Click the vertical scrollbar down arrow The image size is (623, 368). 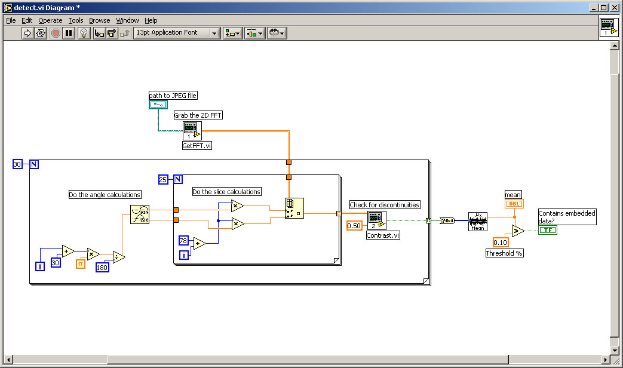point(614,351)
